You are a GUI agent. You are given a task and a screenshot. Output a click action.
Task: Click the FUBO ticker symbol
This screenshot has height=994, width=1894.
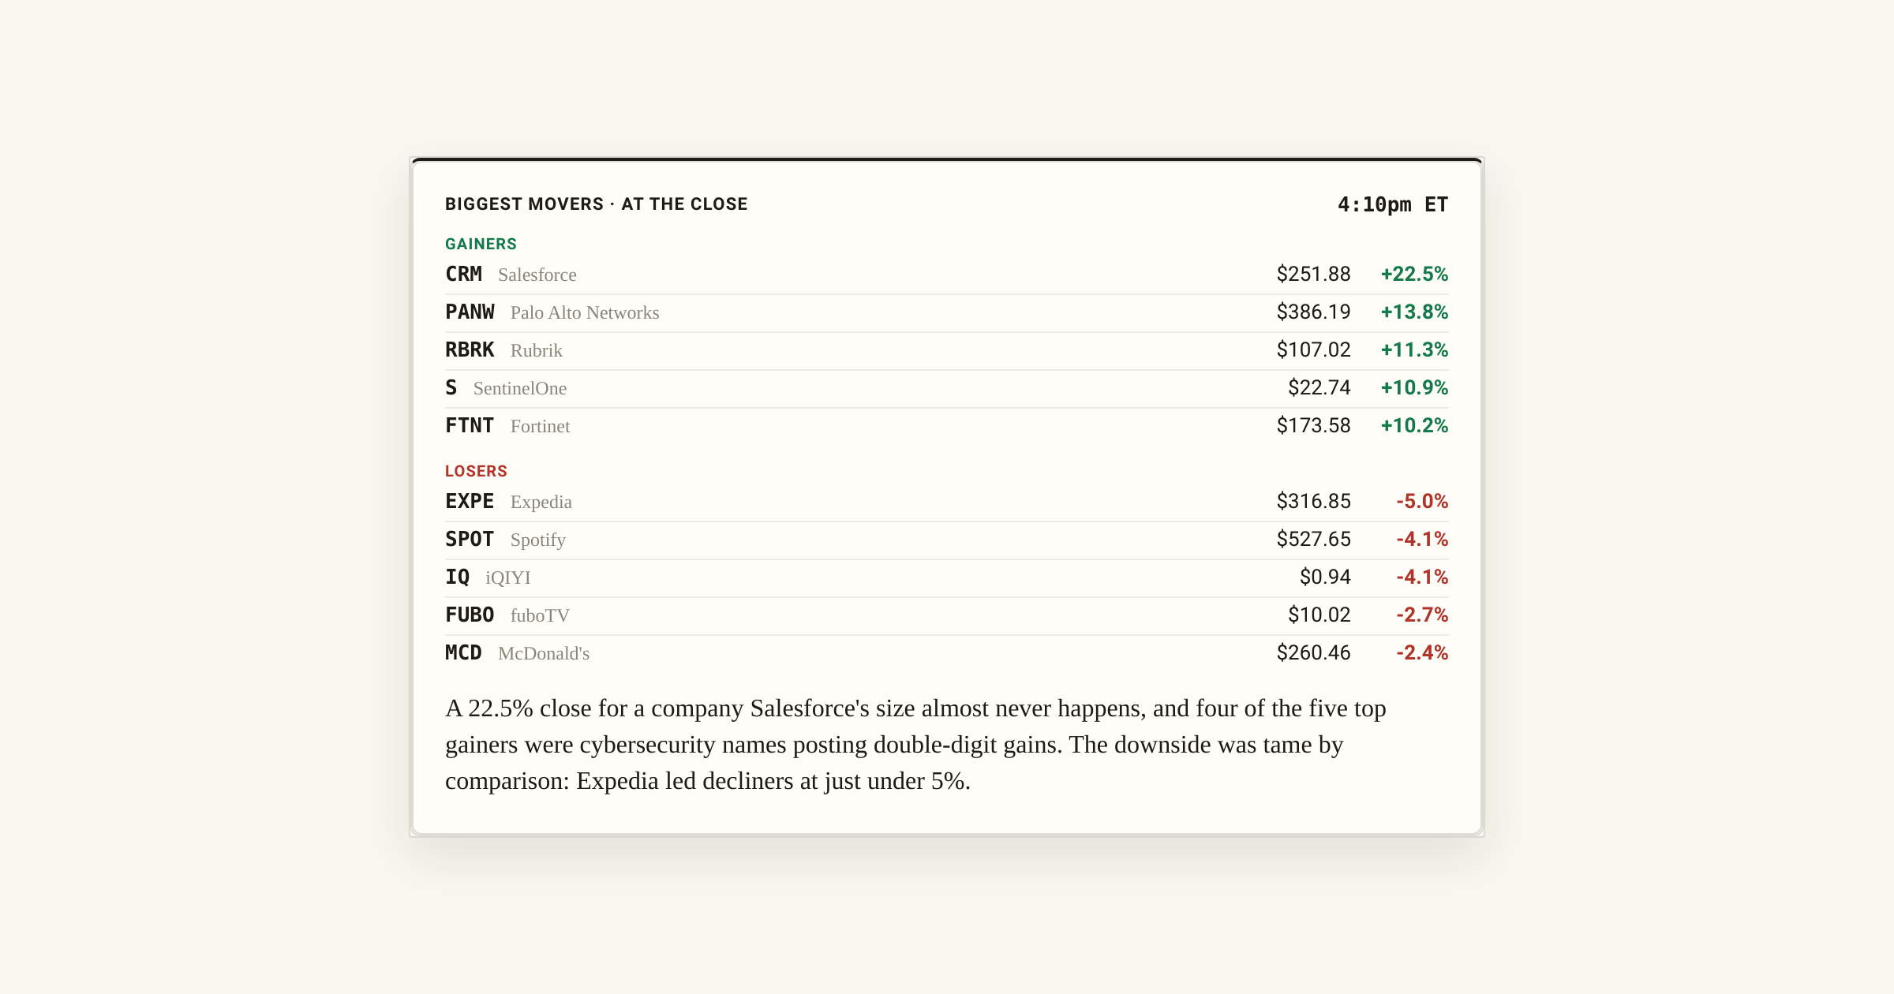coord(470,615)
